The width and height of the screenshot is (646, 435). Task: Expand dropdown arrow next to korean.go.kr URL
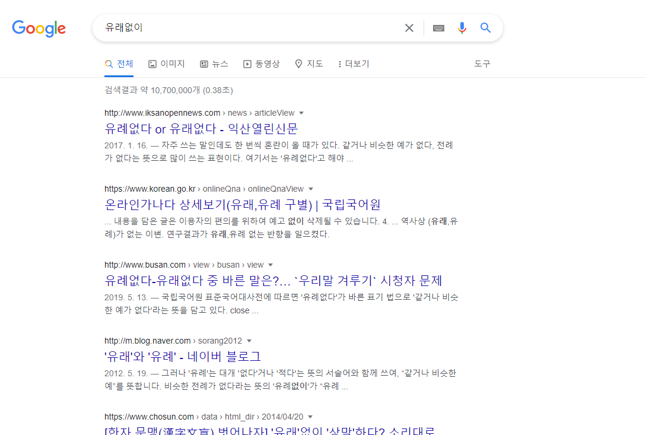[311, 189]
